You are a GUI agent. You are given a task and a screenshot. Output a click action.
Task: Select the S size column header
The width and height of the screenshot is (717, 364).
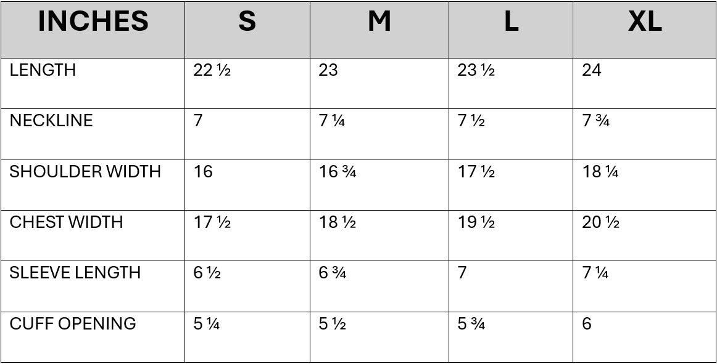[x=247, y=23]
